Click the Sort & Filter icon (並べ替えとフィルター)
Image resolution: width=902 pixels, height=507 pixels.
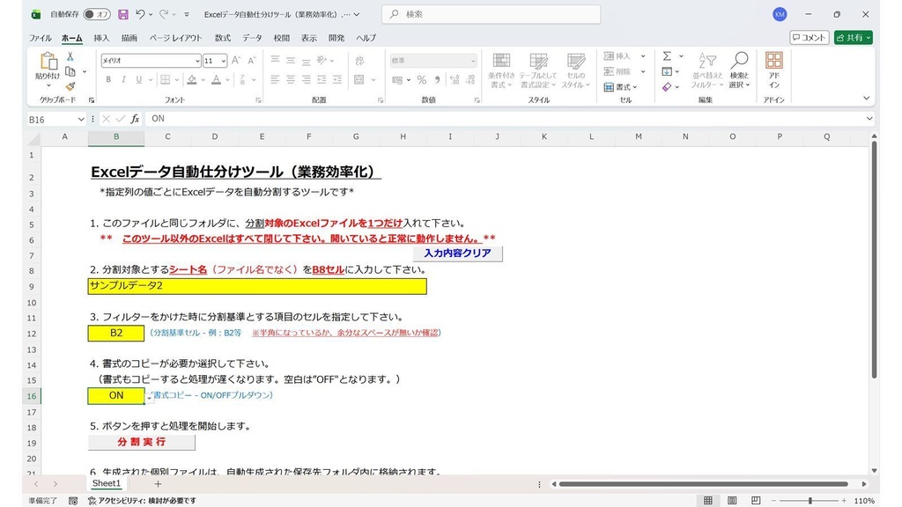(708, 69)
